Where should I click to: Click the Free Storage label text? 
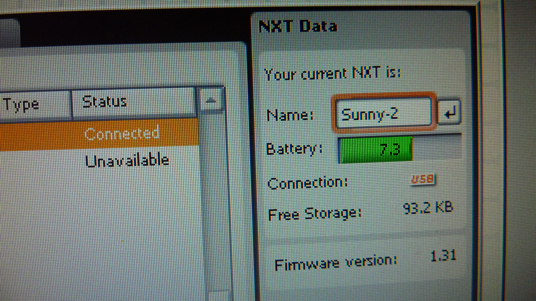[x=315, y=214]
